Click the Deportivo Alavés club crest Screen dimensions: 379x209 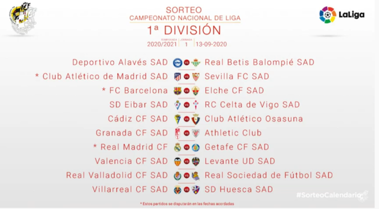pyautogui.click(x=177, y=62)
